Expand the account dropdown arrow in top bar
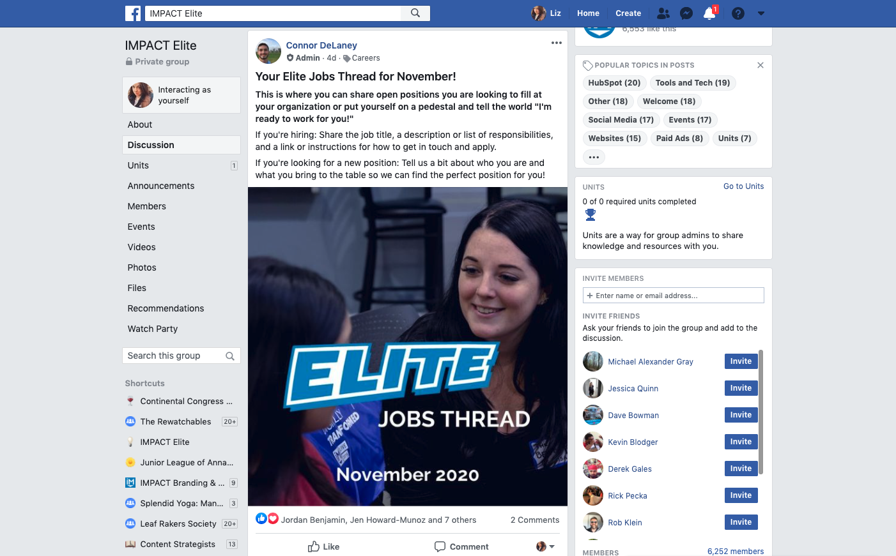Image resolution: width=896 pixels, height=556 pixels. pyautogui.click(x=761, y=13)
